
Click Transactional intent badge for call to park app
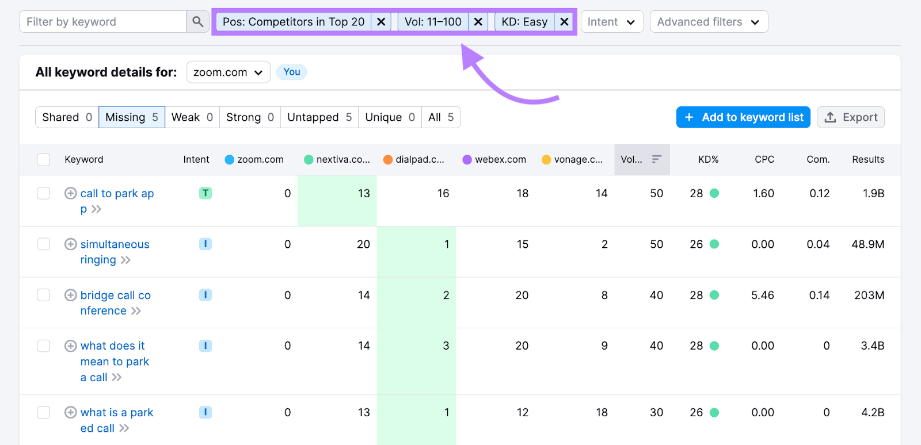coord(205,193)
